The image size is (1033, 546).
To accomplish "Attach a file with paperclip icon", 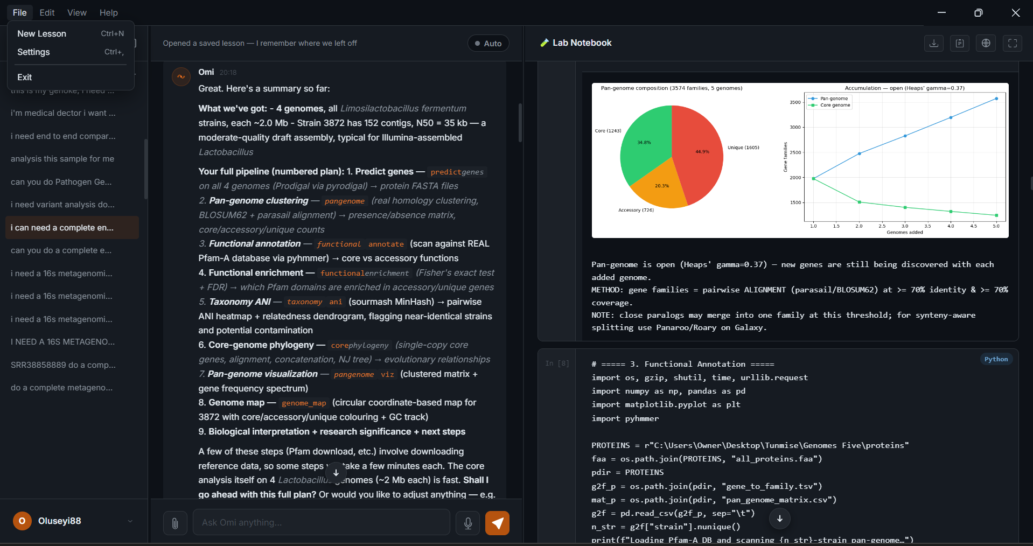I will coord(175,523).
